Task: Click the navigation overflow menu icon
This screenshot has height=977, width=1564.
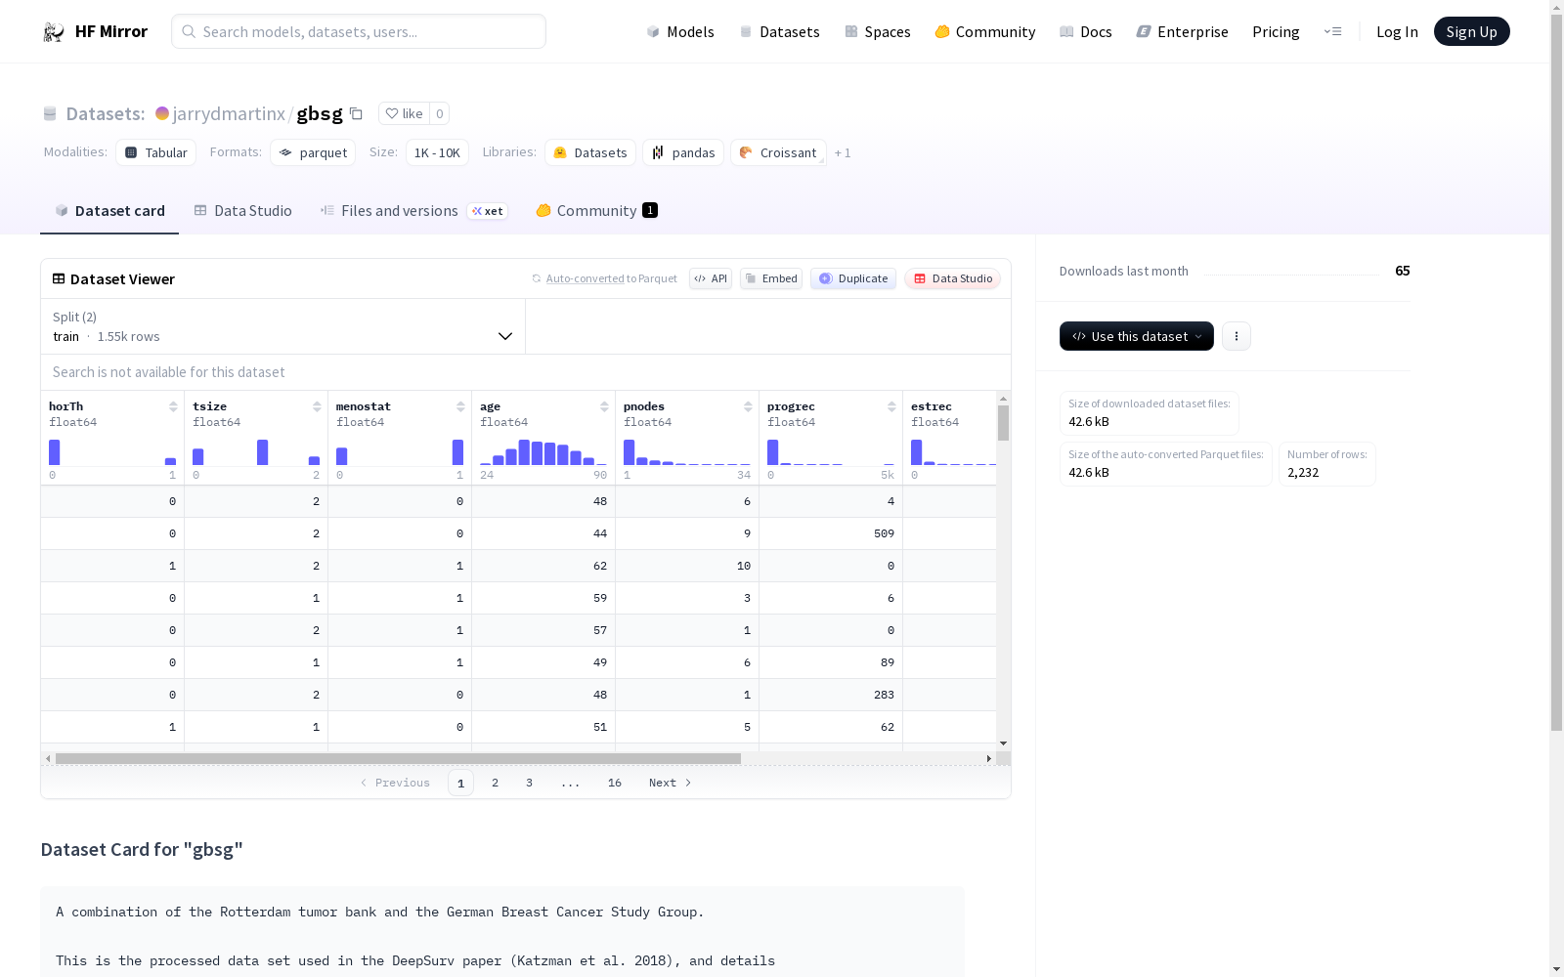Action: tap(1332, 32)
